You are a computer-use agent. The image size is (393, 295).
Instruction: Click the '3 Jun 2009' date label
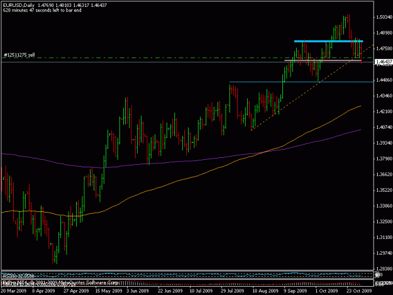click(138, 291)
